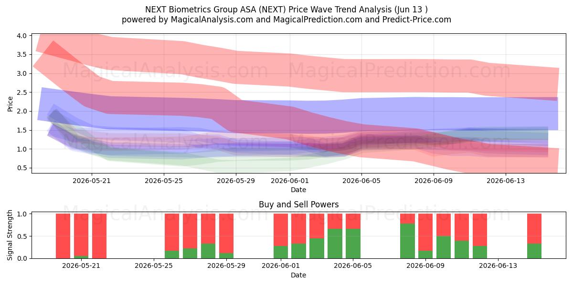Click the 'Signal Strength' y-axis label
The width and height of the screenshot is (573, 286).
click(11, 236)
